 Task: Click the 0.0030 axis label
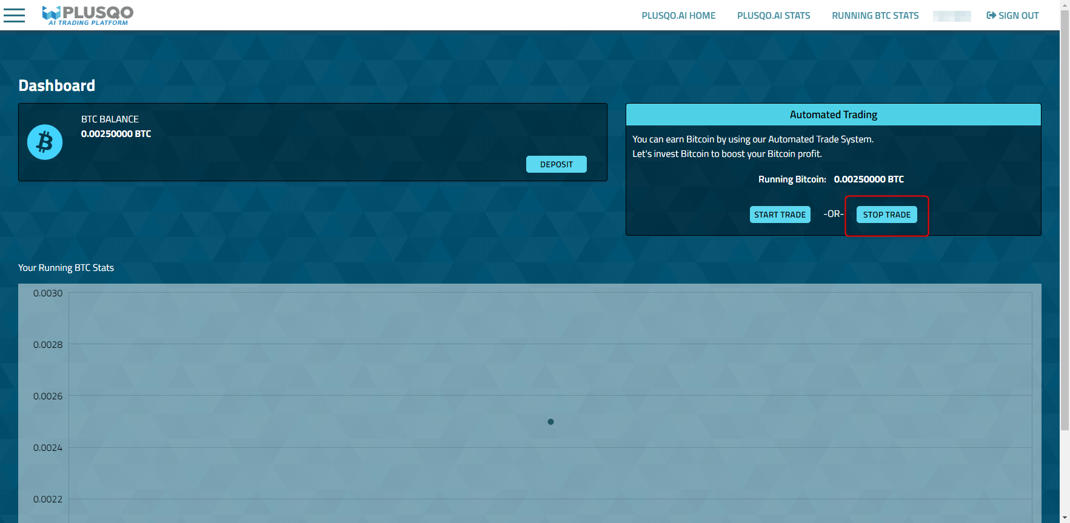point(48,293)
